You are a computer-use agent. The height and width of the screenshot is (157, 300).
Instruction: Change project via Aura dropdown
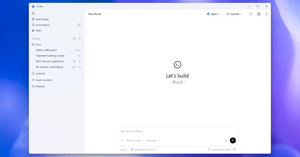[x=179, y=82]
